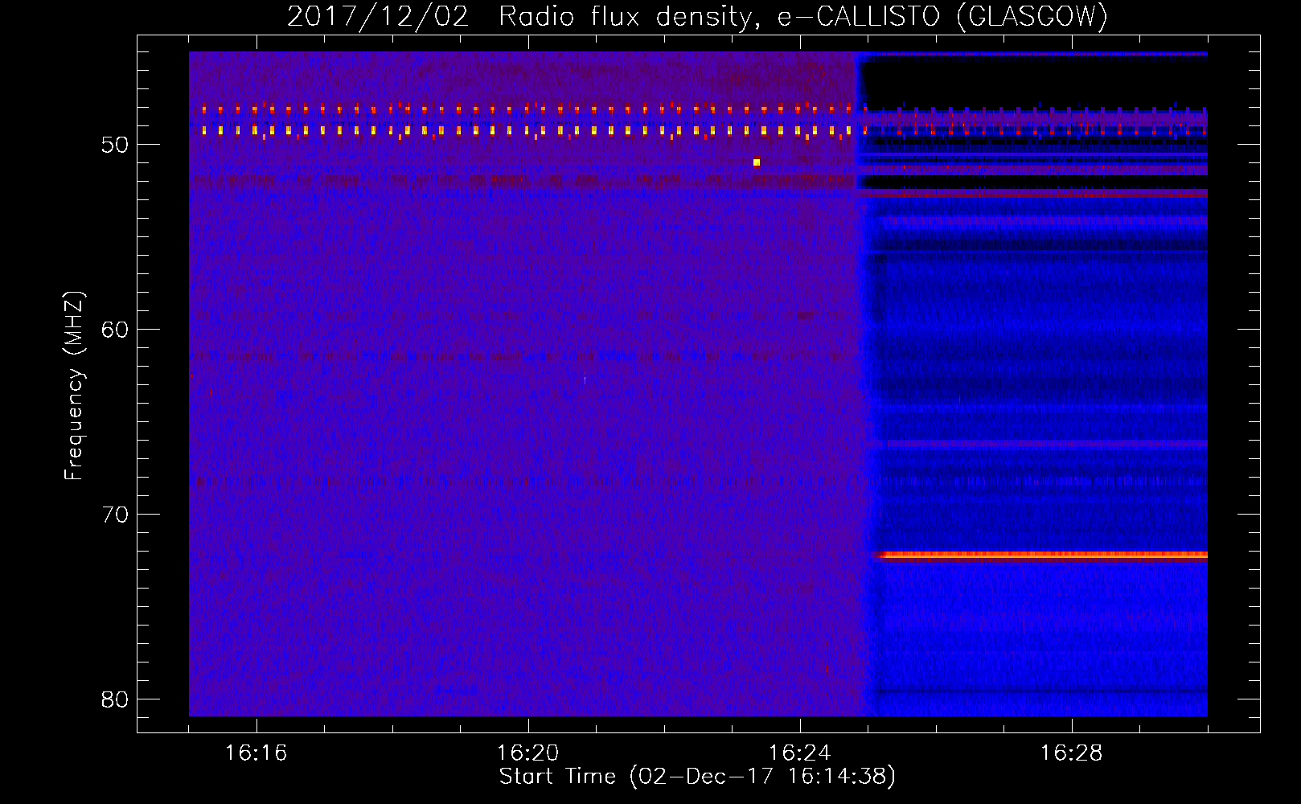
Task: Select the 80 frequency tick label
Action: point(115,699)
